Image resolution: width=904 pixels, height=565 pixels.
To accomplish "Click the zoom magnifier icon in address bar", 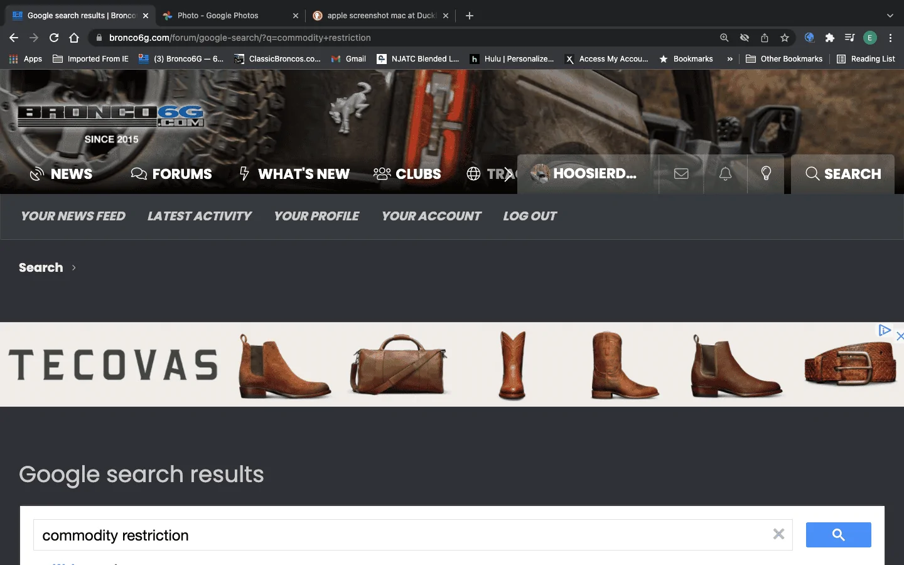I will (x=724, y=38).
